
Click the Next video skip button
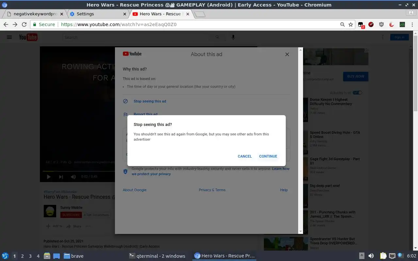[61, 177]
